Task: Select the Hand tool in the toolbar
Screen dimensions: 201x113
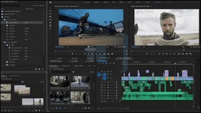Action: tap(50, 25)
